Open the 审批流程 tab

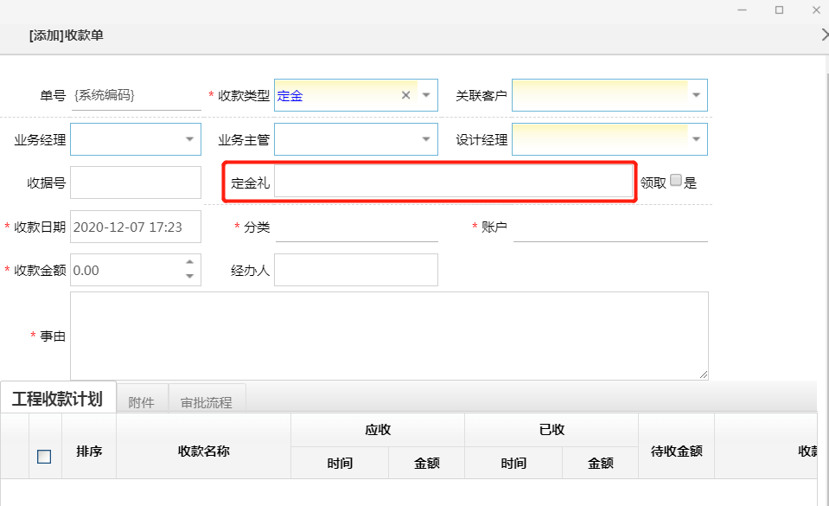pyautogui.click(x=206, y=402)
